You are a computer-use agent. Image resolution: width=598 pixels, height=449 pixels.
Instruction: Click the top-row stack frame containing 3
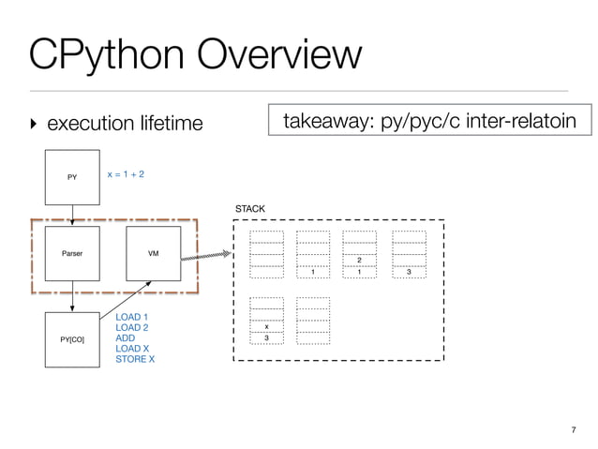coord(410,254)
